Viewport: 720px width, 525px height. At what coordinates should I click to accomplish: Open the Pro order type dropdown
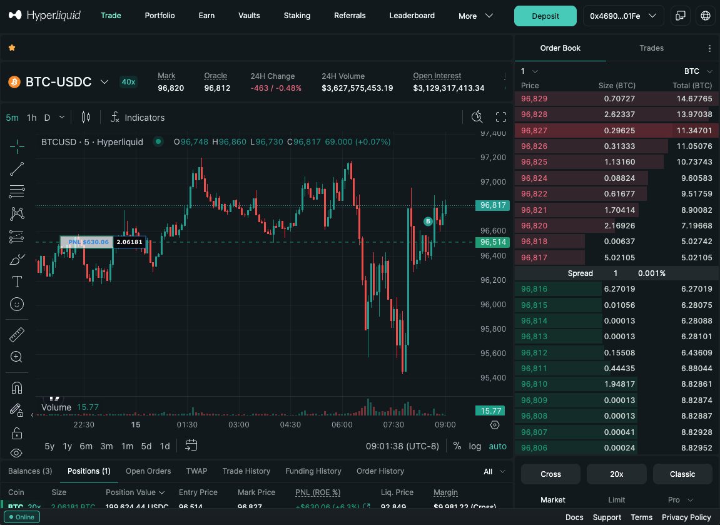680,500
